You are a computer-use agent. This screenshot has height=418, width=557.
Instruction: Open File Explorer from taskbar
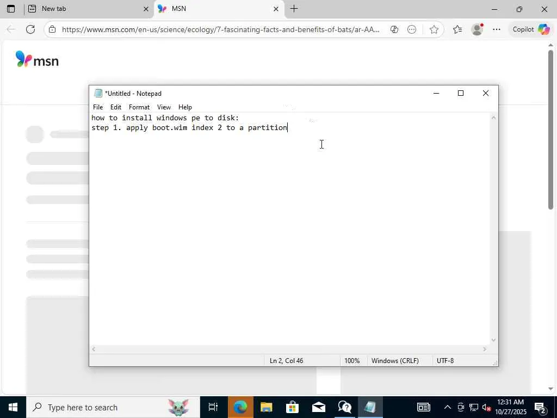coord(266,407)
